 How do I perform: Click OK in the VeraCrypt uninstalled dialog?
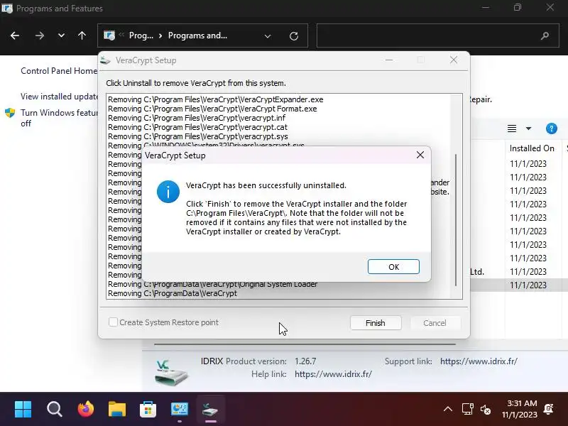pyautogui.click(x=393, y=267)
